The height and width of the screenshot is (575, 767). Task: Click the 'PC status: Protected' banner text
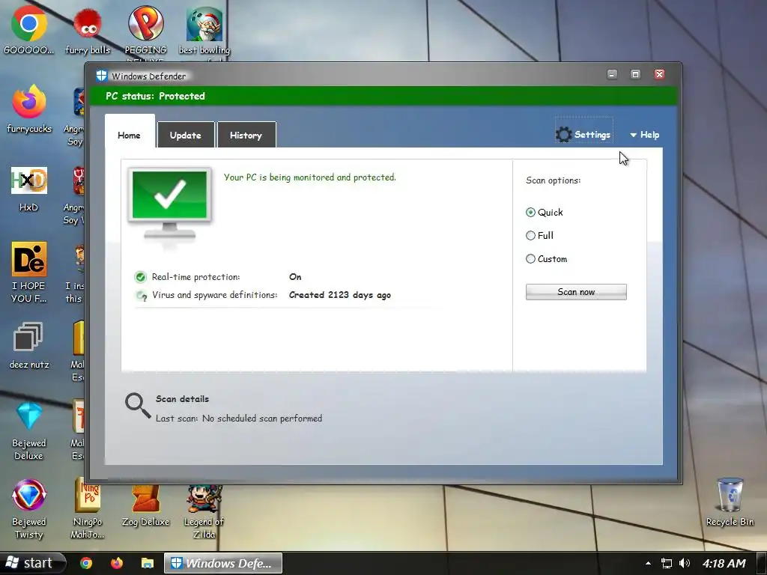[x=155, y=96]
